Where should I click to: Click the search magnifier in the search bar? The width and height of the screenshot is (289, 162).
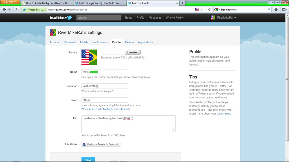pos(269,10)
